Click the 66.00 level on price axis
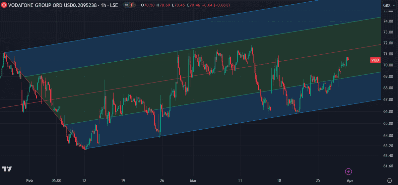The image size is (398, 185). coord(388,112)
